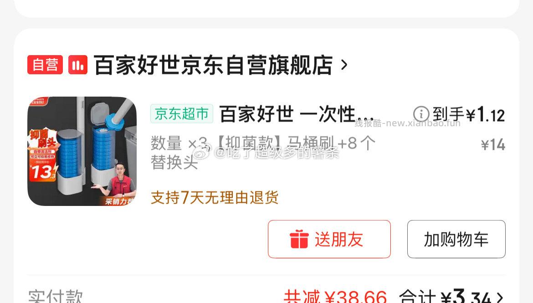
Task: Open the toilet brush product thumbnail
Action: point(82,151)
